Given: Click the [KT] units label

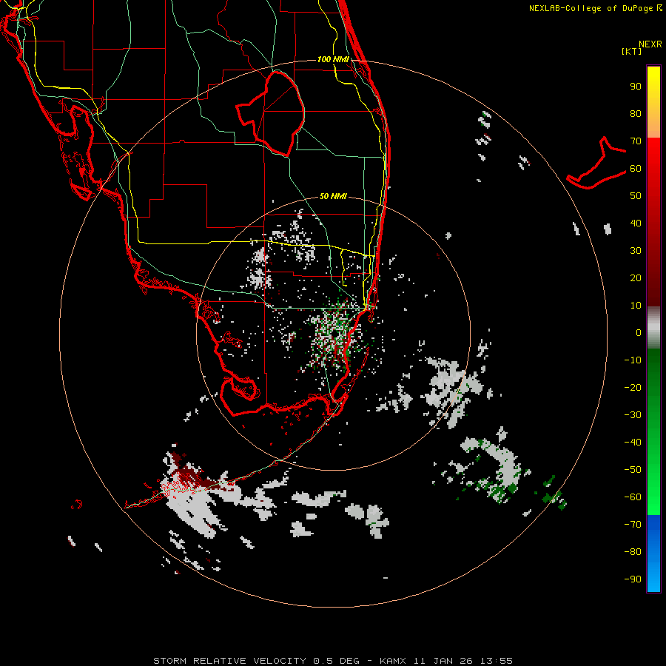Looking at the screenshot, I should 632,51.
